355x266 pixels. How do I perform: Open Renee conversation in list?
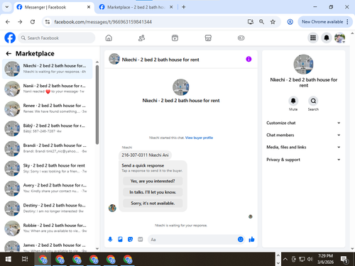point(48,109)
